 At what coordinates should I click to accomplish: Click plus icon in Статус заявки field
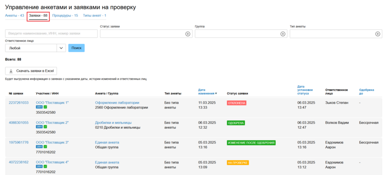coord(188,34)
